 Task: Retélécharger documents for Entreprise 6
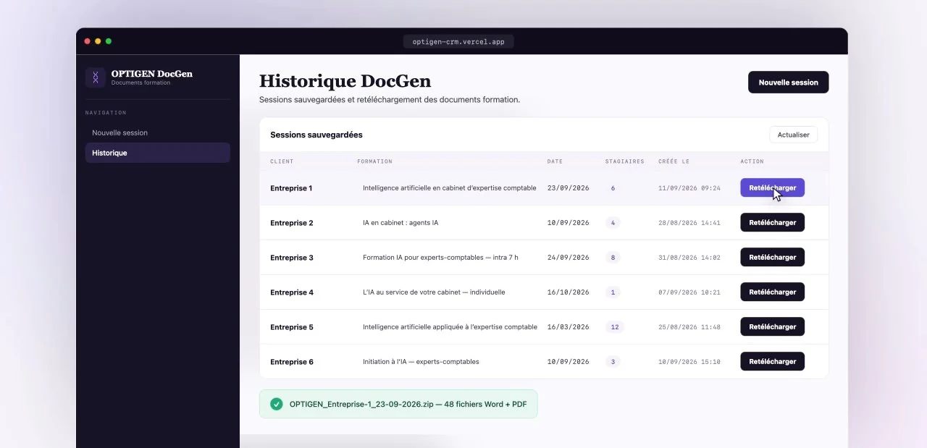(772, 361)
